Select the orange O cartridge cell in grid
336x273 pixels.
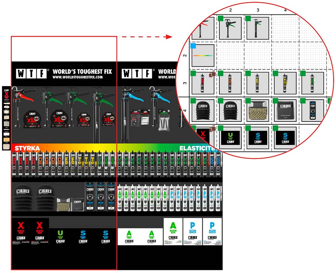[230, 83]
